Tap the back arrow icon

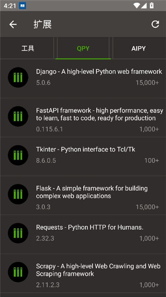point(13,25)
